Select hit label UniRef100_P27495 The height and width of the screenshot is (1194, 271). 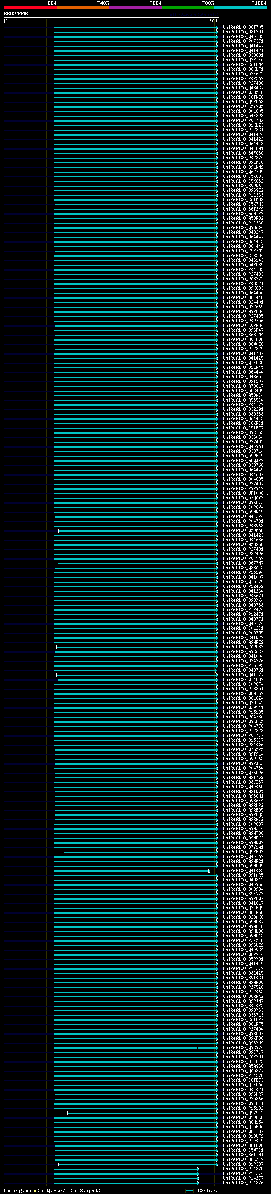click(243, 316)
